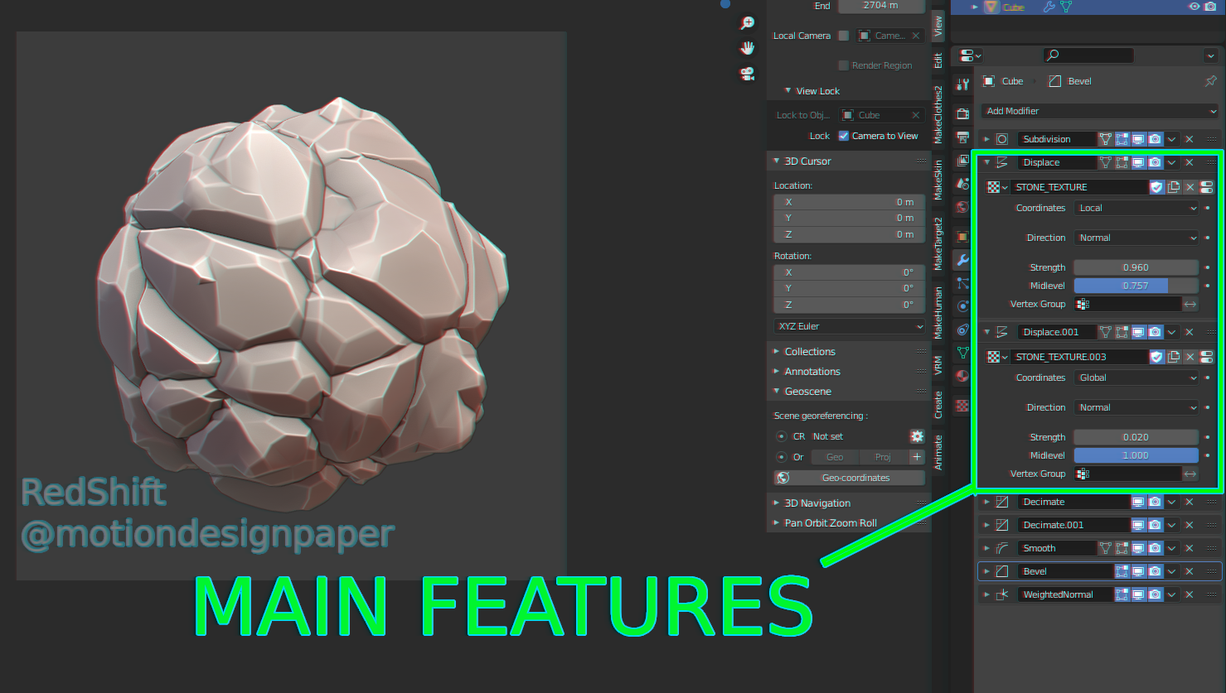Click the Add Modifier button
The height and width of the screenshot is (693, 1226).
coord(1098,111)
